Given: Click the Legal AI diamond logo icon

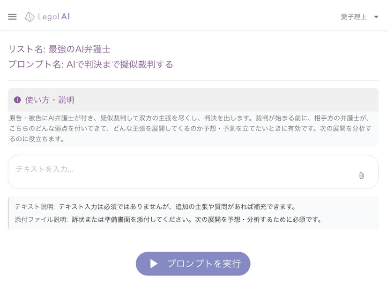Looking at the screenshot, I should (x=29, y=16).
